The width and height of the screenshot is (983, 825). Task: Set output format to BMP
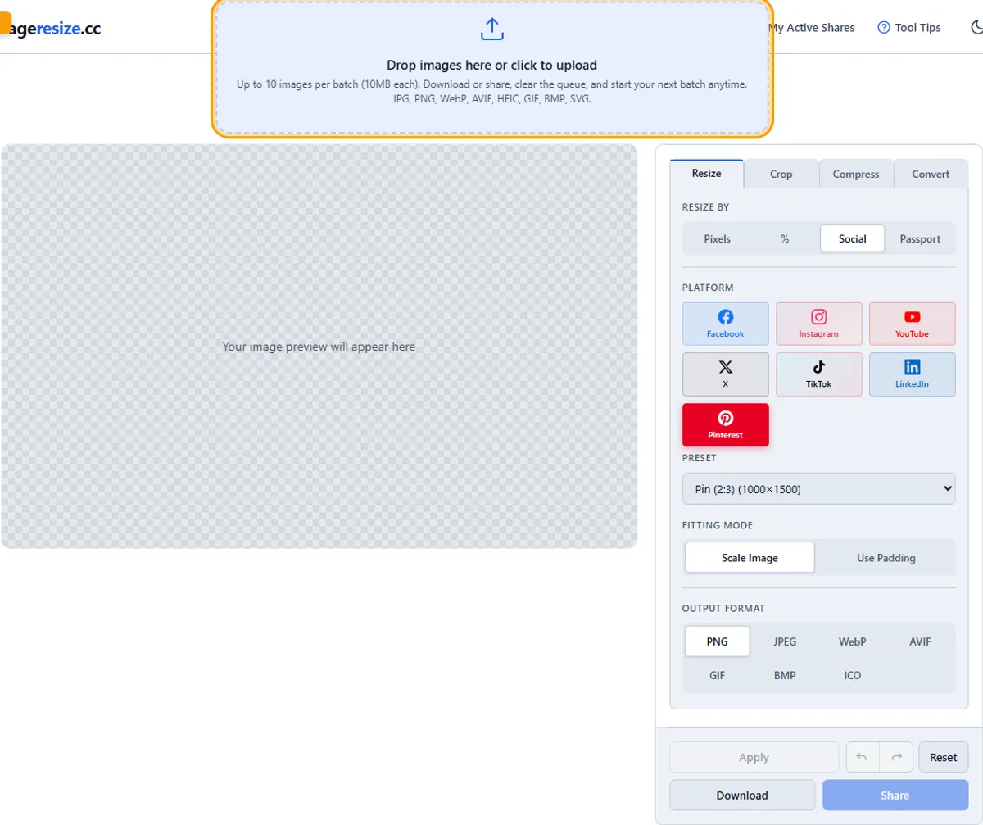click(x=785, y=675)
